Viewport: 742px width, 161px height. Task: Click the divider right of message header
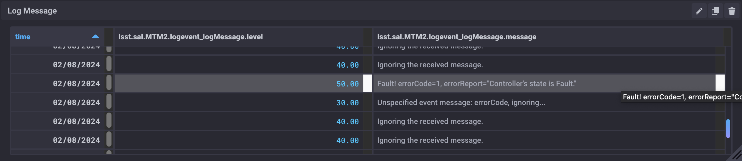coord(727,36)
